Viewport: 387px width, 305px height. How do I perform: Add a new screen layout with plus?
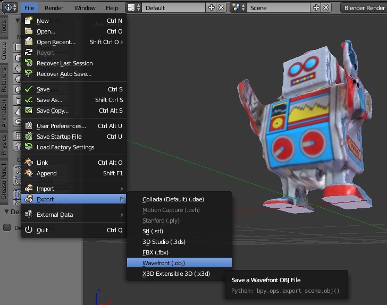coord(212,8)
